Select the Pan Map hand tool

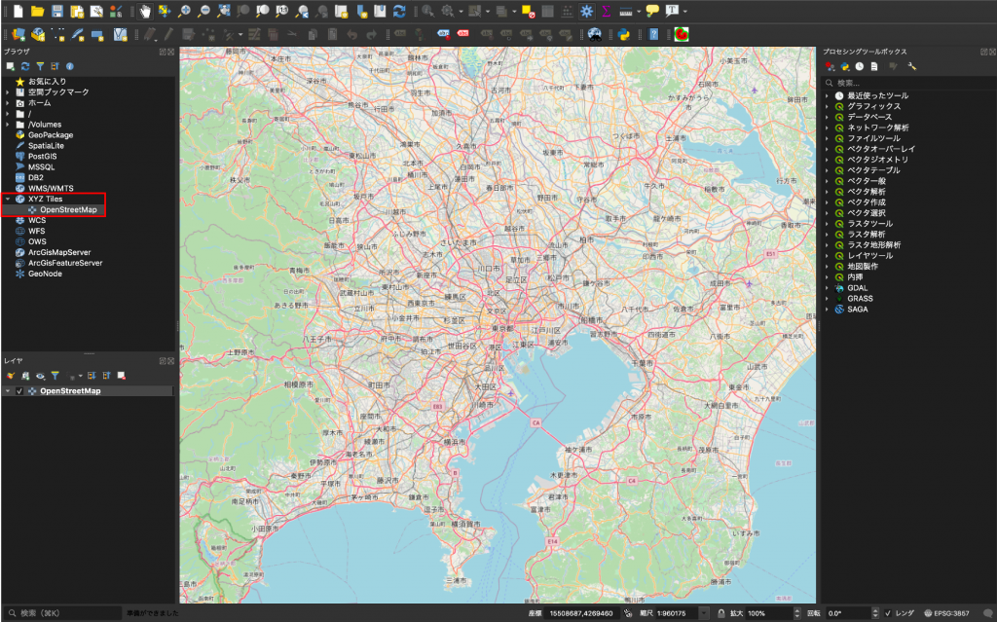coord(145,11)
